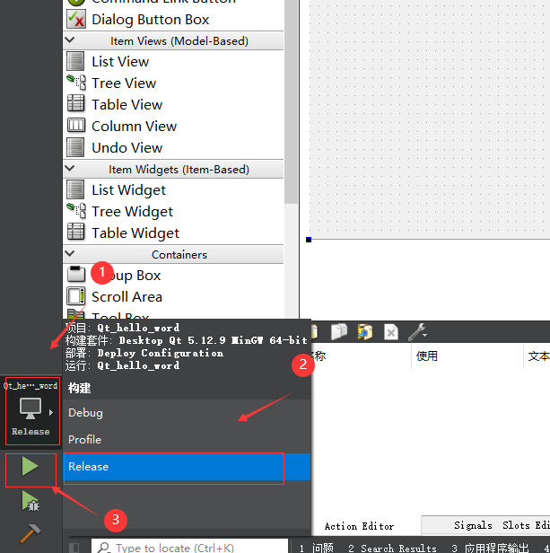The image size is (550, 553).
Task: Select the Dialog Button Box widget
Action: pos(173,20)
